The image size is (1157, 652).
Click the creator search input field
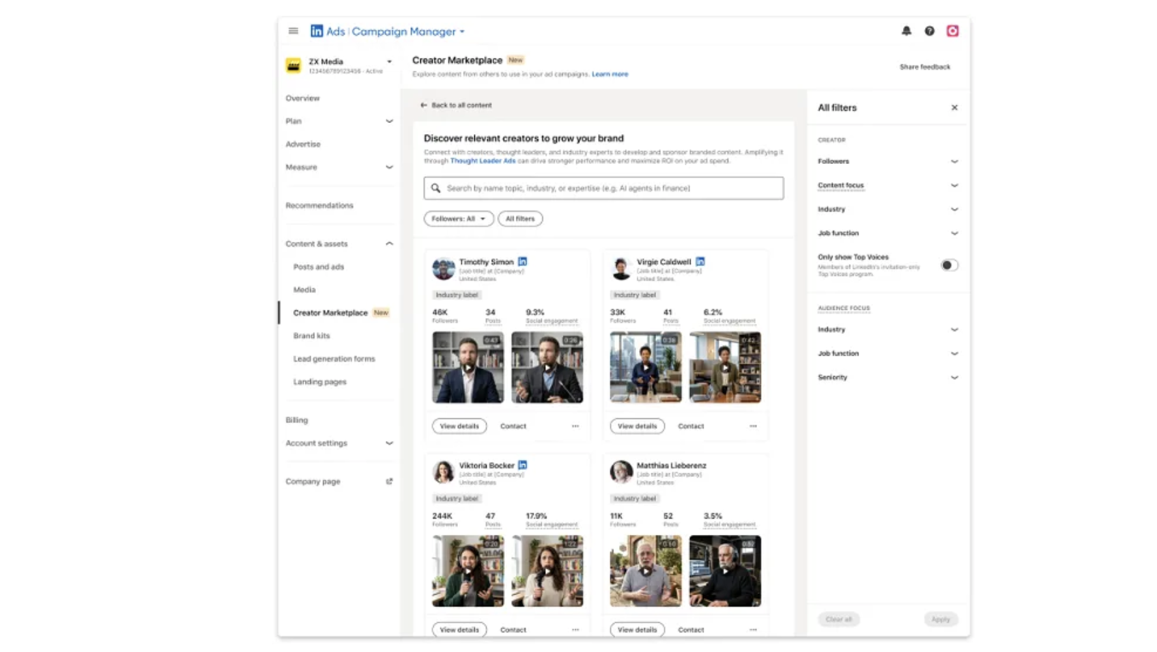click(x=604, y=188)
